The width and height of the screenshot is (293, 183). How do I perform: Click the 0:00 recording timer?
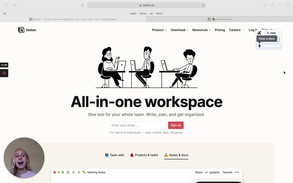click(4, 65)
